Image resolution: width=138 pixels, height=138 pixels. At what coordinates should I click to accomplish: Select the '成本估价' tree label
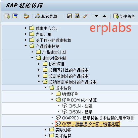pos(63,88)
